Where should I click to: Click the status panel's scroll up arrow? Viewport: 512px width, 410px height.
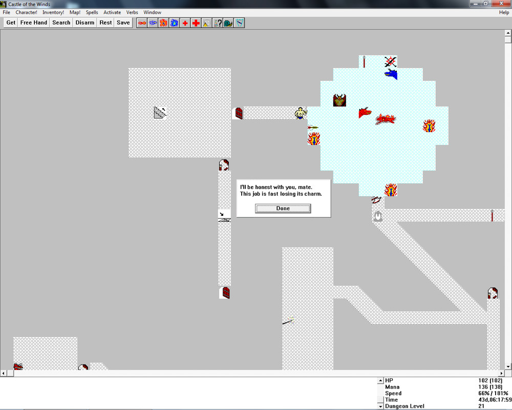[380, 381]
